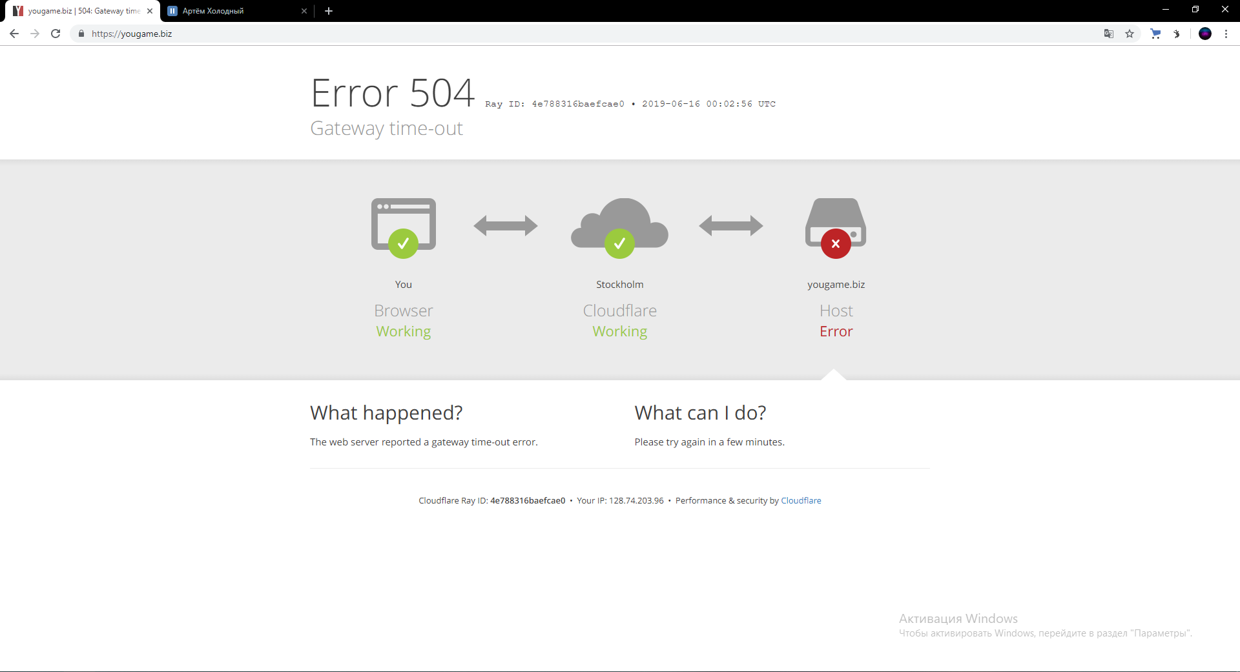The width and height of the screenshot is (1240, 672).
Task: Click the 'yougame.biz' host label
Action: pos(836,285)
